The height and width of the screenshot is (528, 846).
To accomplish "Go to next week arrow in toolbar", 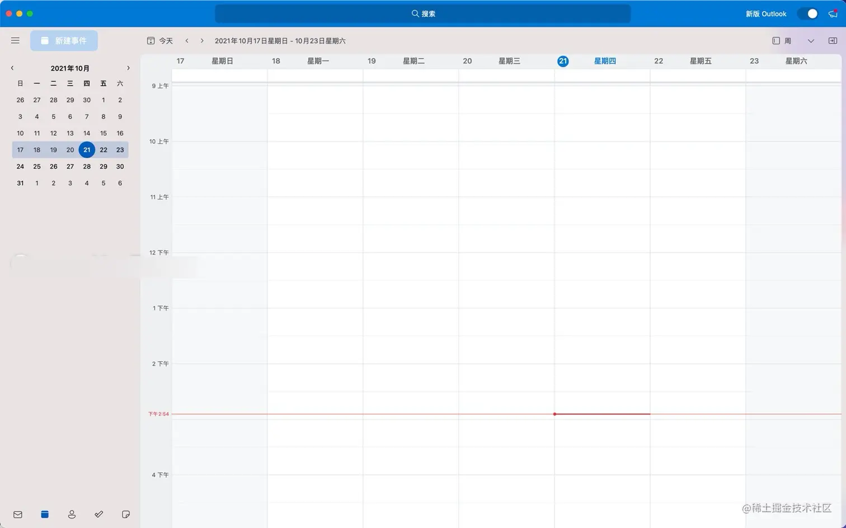I will (x=202, y=41).
